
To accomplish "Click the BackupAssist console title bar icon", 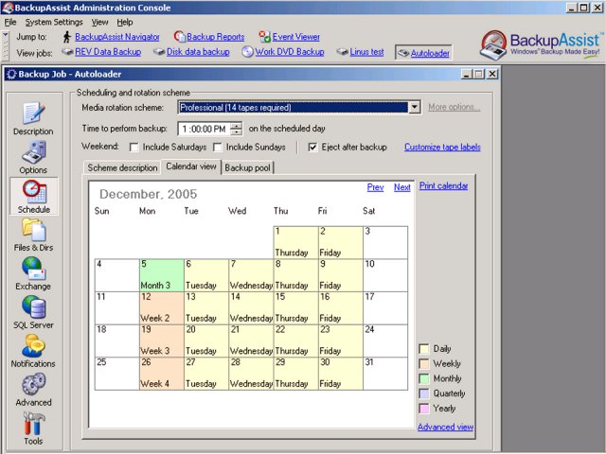I will pyautogui.click(x=8, y=8).
